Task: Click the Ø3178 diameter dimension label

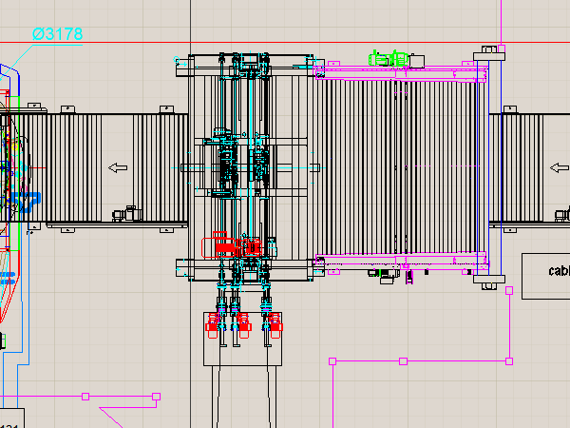Action: pos(57,34)
